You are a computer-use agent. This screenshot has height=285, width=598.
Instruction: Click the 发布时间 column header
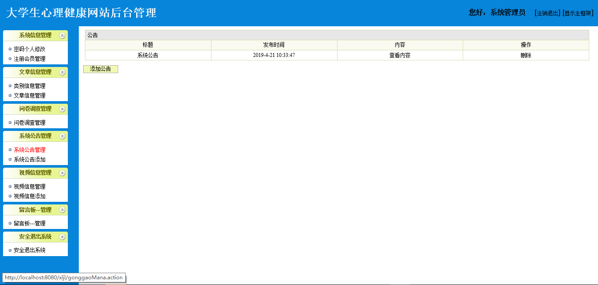tap(274, 45)
